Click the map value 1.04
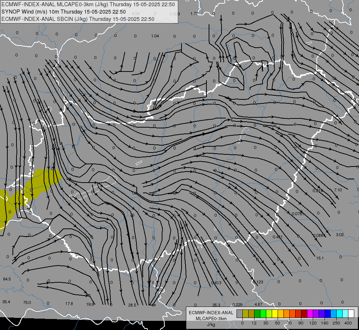This screenshot has width=359, height=330. point(155,36)
